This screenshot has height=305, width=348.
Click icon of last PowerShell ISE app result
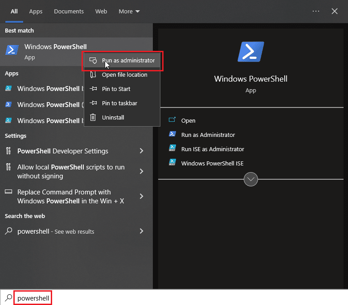point(8,120)
